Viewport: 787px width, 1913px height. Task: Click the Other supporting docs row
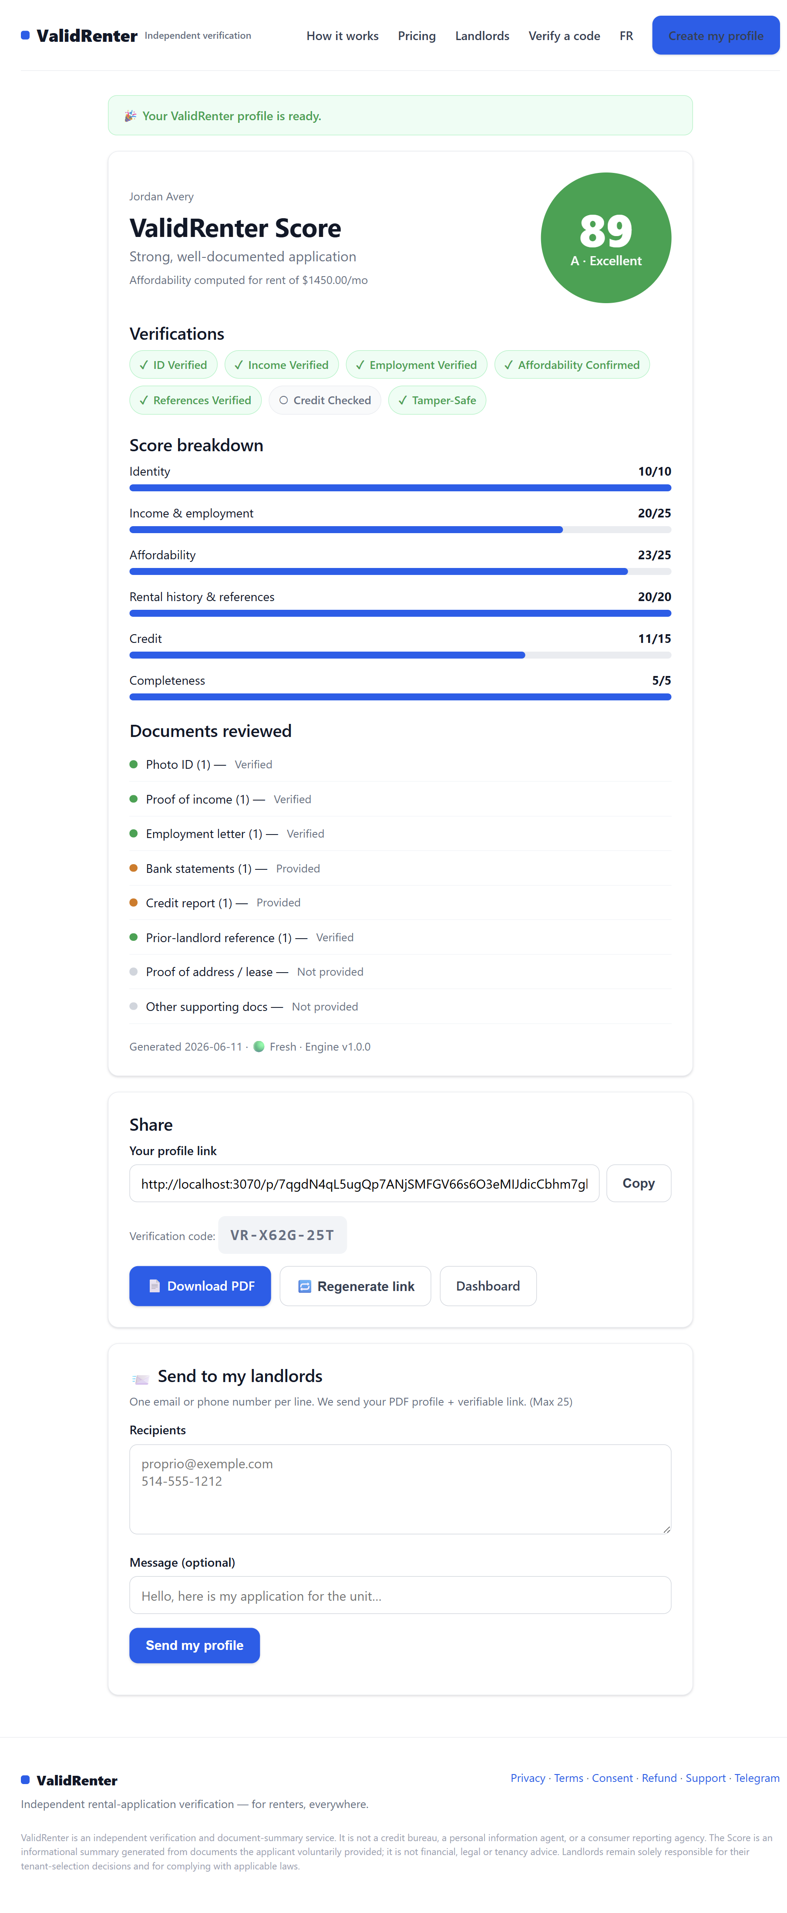click(x=400, y=1006)
